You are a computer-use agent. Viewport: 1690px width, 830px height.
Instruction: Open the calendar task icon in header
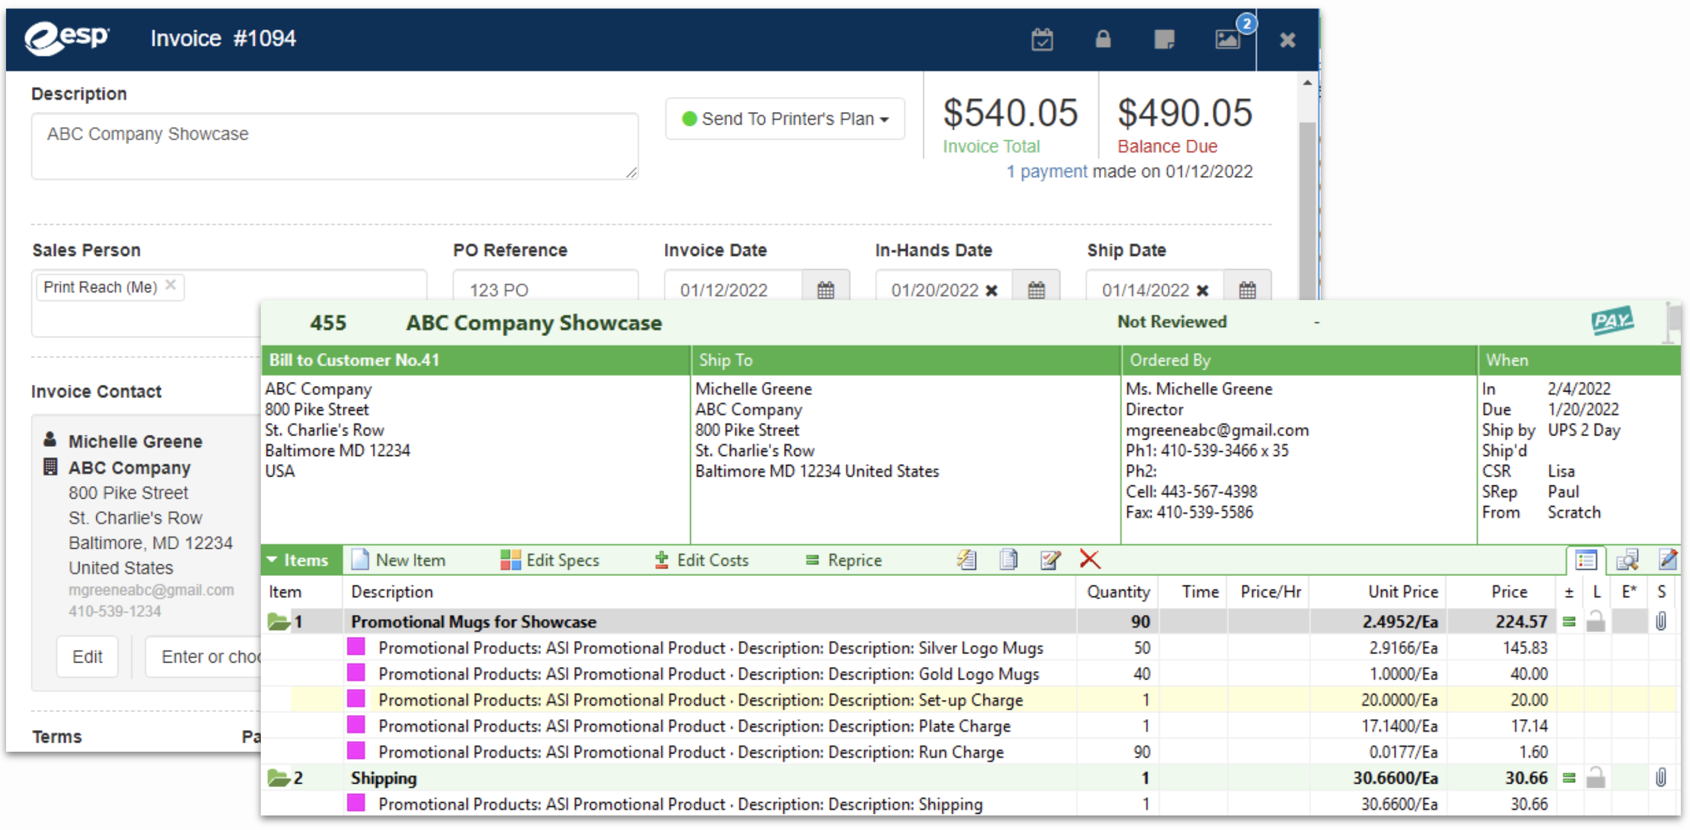tap(1042, 39)
